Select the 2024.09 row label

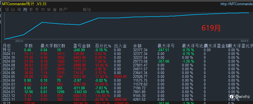coord(9,61)
